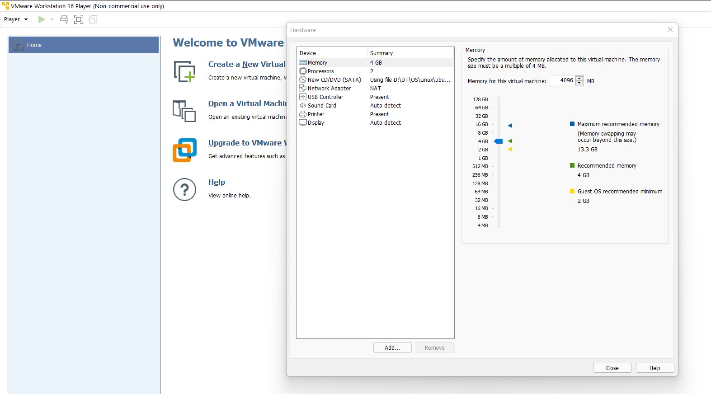Click the 2 GB slider label
This screenshot has width=711, height=394.
(x=483, y=150)
